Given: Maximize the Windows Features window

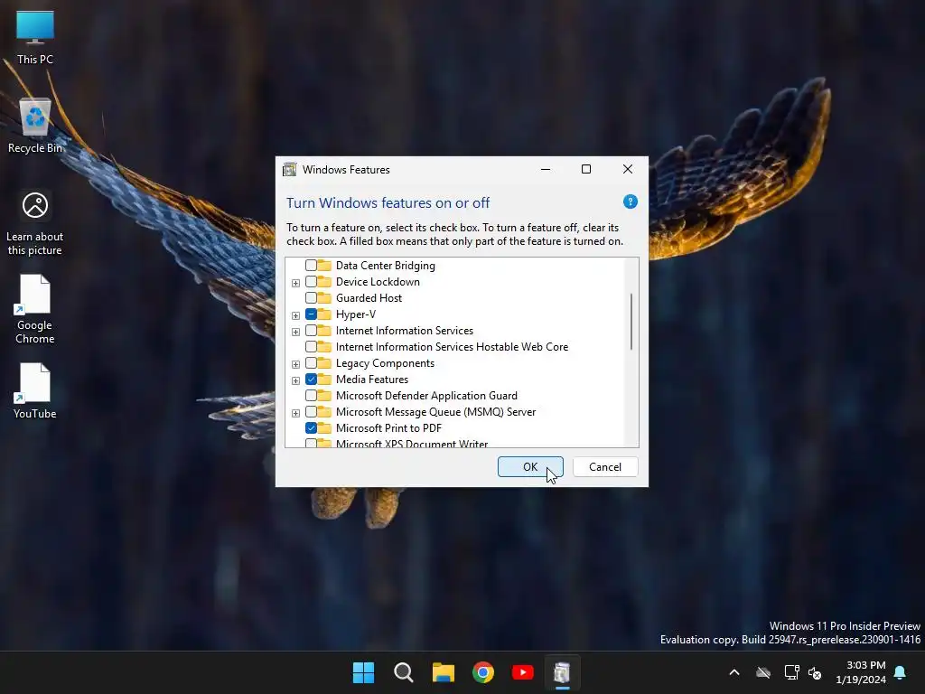Looking at the screenshot, I should pos(586,169).
